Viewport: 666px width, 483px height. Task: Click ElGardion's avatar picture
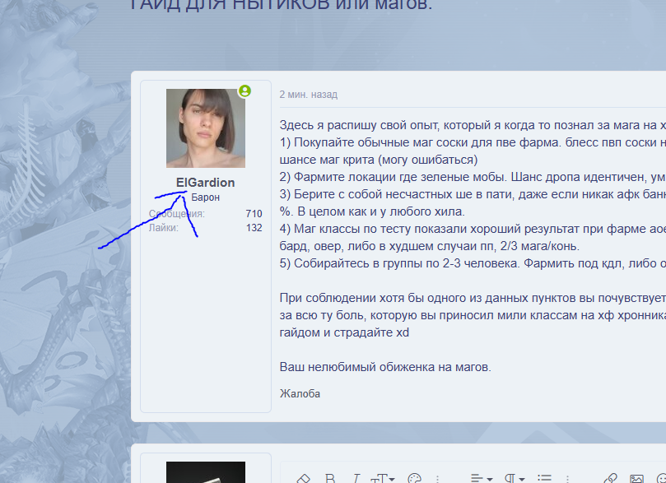[205, 128]
